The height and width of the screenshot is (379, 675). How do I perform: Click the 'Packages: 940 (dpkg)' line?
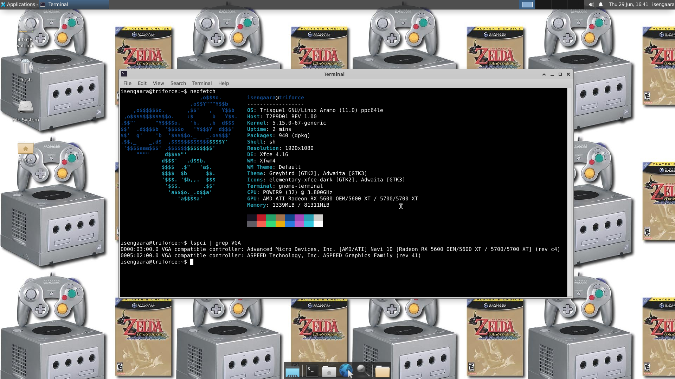(x=278, y=135)
